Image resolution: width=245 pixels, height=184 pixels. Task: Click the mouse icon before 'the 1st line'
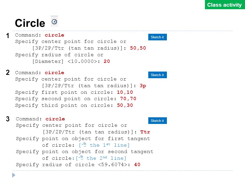pyautogui.click(x=84, y=145)
